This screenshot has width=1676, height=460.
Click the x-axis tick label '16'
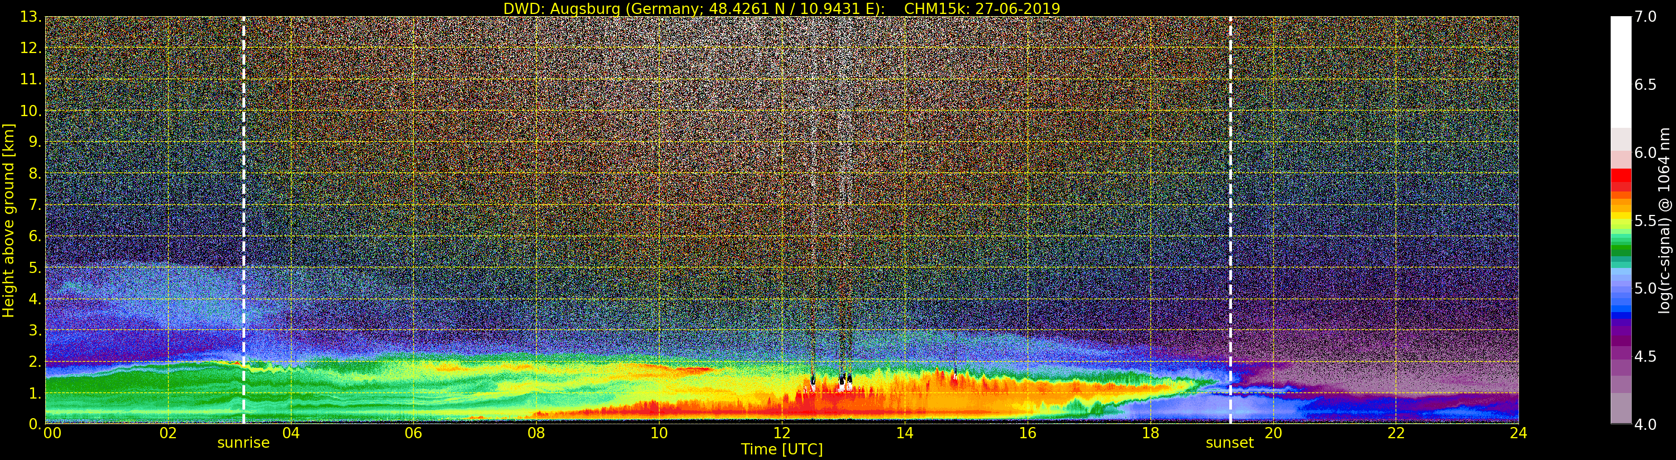pyautogui.click(x=1028, y=433)
